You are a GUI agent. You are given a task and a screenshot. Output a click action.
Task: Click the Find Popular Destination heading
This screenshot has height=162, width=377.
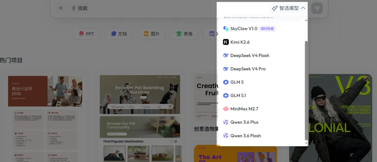(123, 141)
